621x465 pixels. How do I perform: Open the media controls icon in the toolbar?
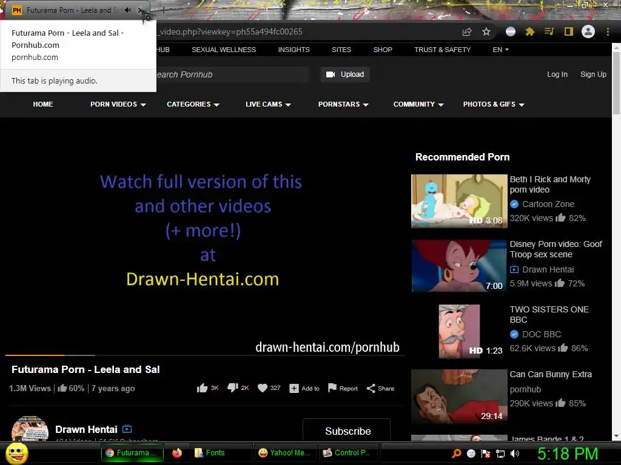pos(549,31)
